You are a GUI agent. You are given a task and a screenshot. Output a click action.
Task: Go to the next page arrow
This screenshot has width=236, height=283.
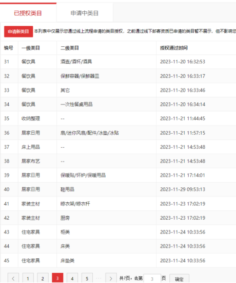[x=111, y=278]
